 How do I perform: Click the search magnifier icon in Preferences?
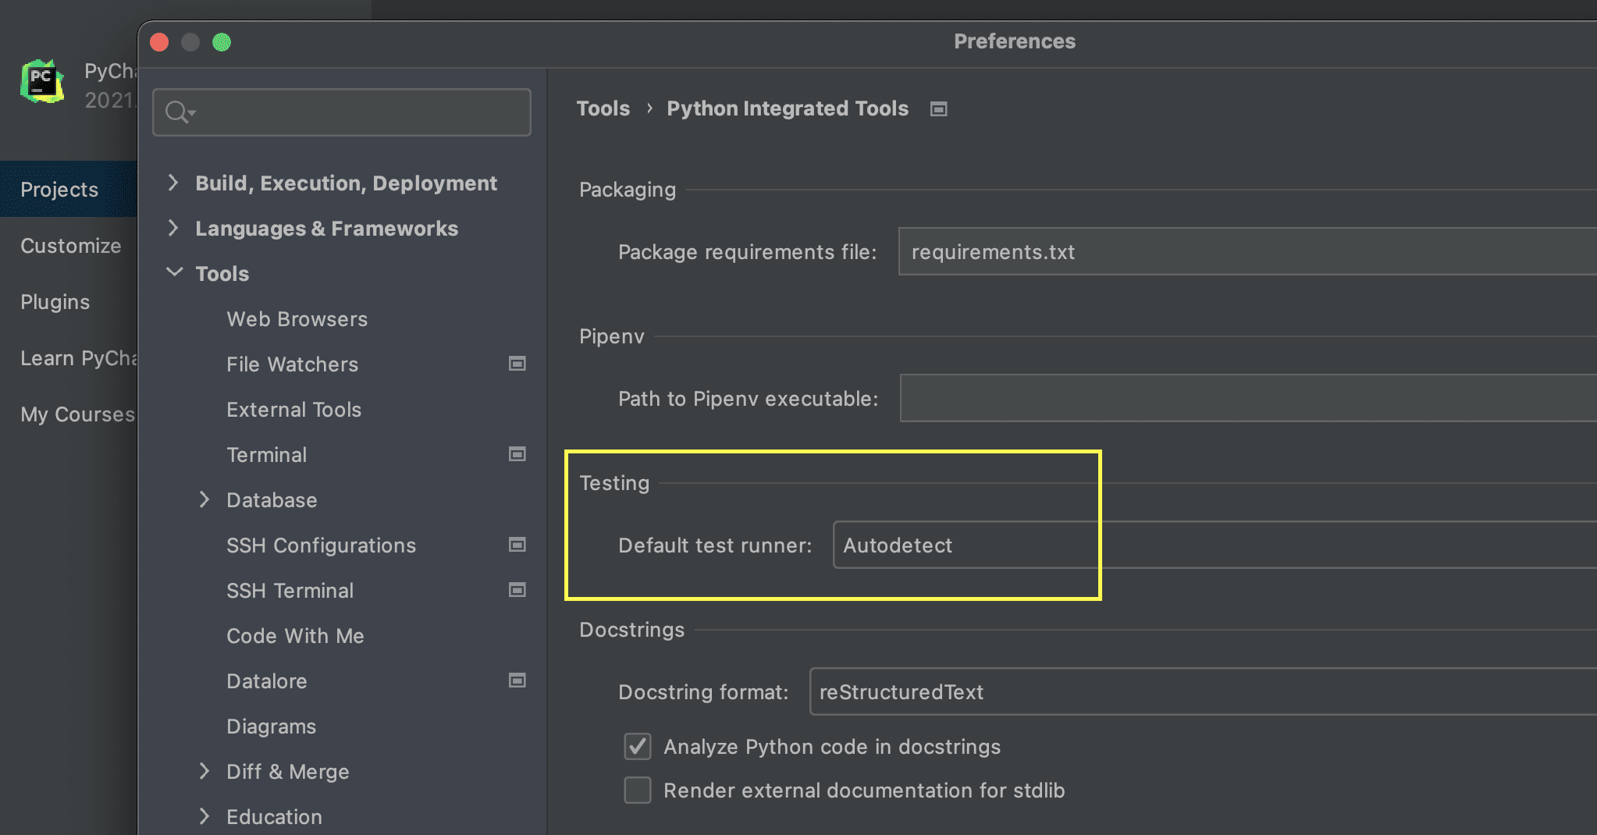coord(179,112)
